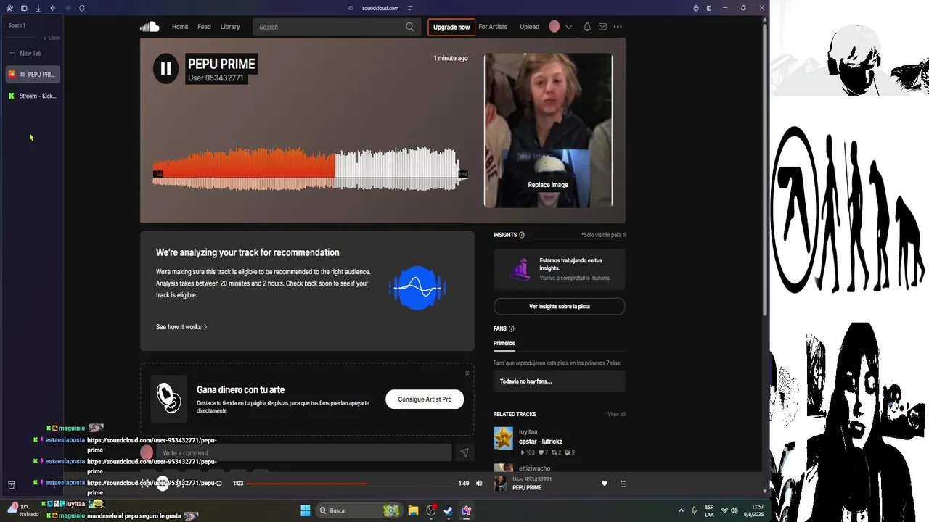Click Replace image on track artwork
Viewport: 929px width, 522px height.
coord(548,185)
